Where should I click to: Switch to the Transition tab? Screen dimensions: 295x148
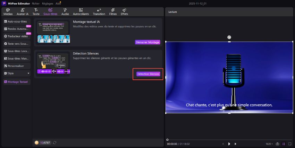(x=99, y=12)
